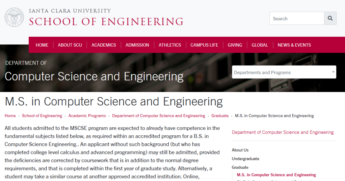Open the HOME menu item

[42, 45]
